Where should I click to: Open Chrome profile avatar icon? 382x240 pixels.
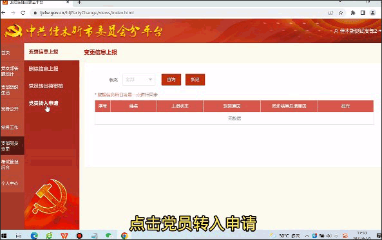372,13
